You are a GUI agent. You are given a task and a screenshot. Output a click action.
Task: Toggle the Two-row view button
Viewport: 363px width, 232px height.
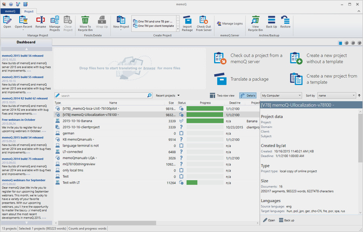click(x=222, y=95)
